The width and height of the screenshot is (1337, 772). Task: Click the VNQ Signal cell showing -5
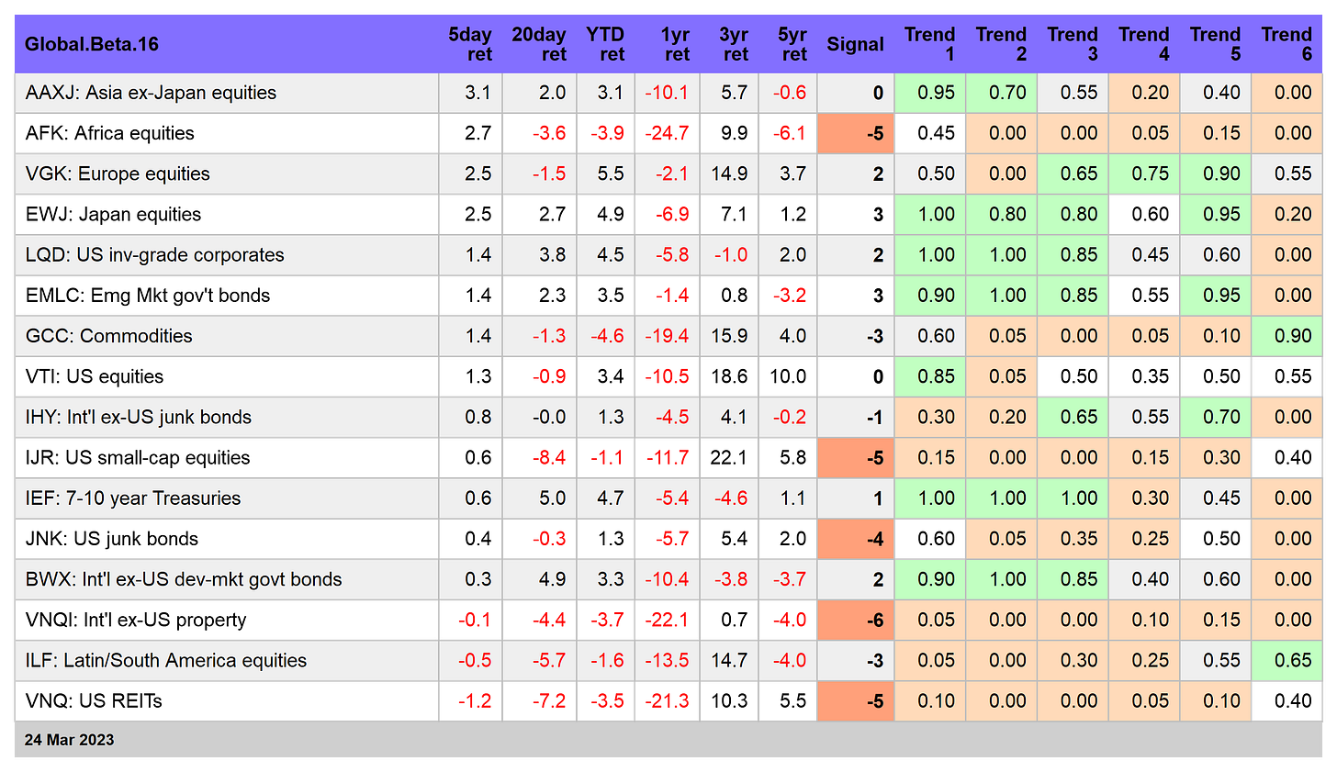pyautogui.click(x=855, y=700)
